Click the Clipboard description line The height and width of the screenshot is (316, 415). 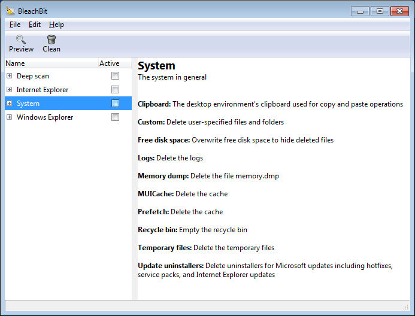point(270,104)
